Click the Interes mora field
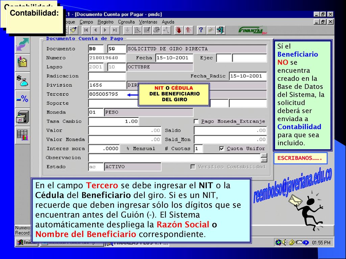 [x=104, y=149]
